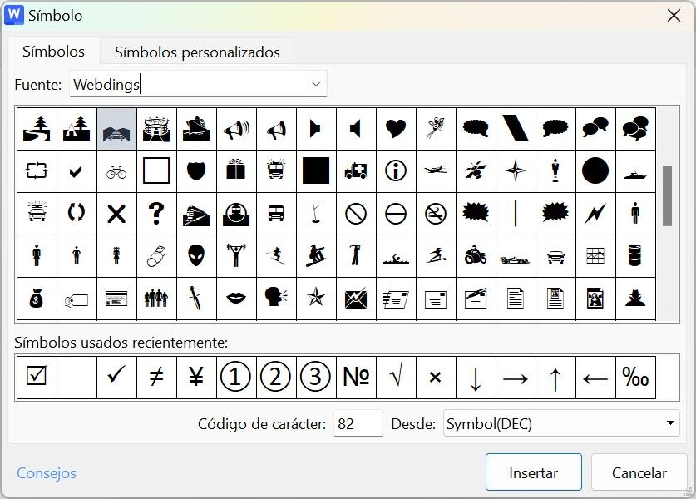The height and width of the screenshot is (499, 696).
Task: Open the Desde Symbol(DEC) dropdown
Action: 671,423
